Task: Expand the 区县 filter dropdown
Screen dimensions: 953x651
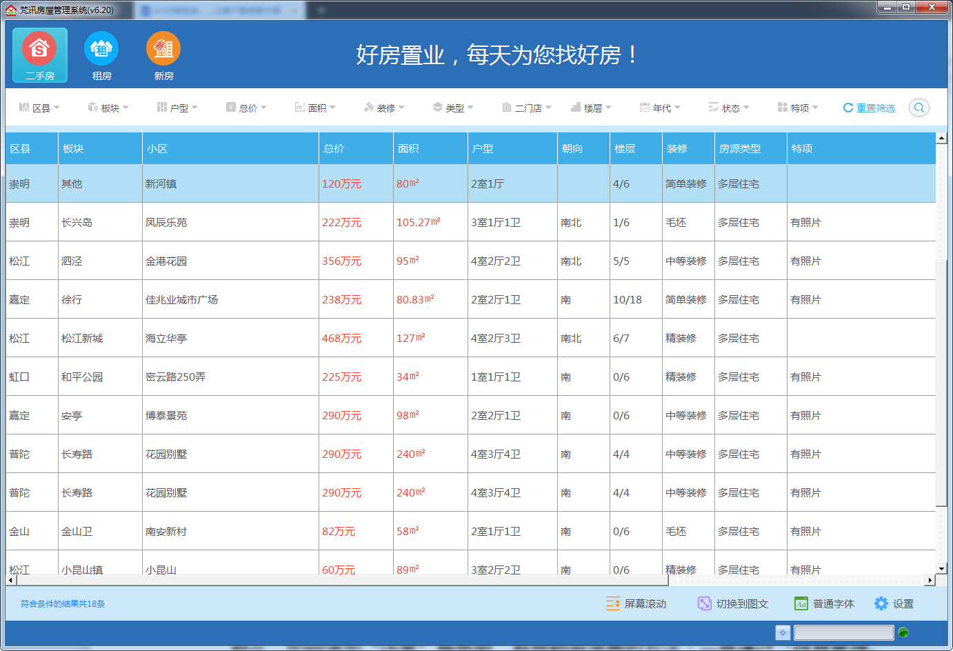Action: point(39,108)
